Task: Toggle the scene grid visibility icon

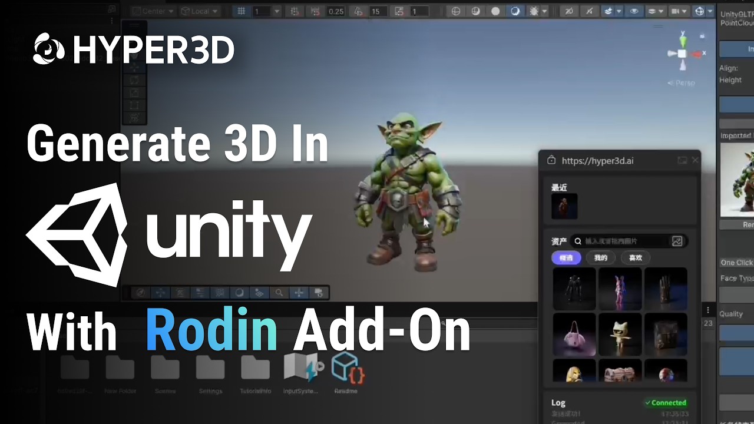Action: 240,11
